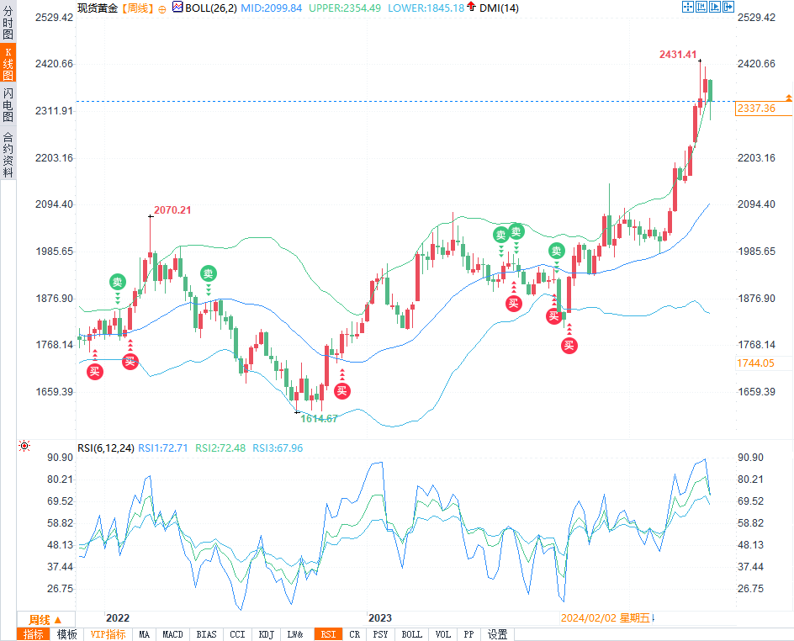Select the PSY indicator
The width and height of the screenshot is (794, 641).
tap(380, 634)
